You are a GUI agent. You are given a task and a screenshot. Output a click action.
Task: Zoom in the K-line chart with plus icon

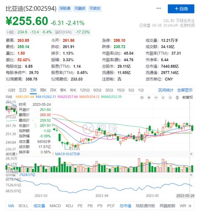[149, 97]
